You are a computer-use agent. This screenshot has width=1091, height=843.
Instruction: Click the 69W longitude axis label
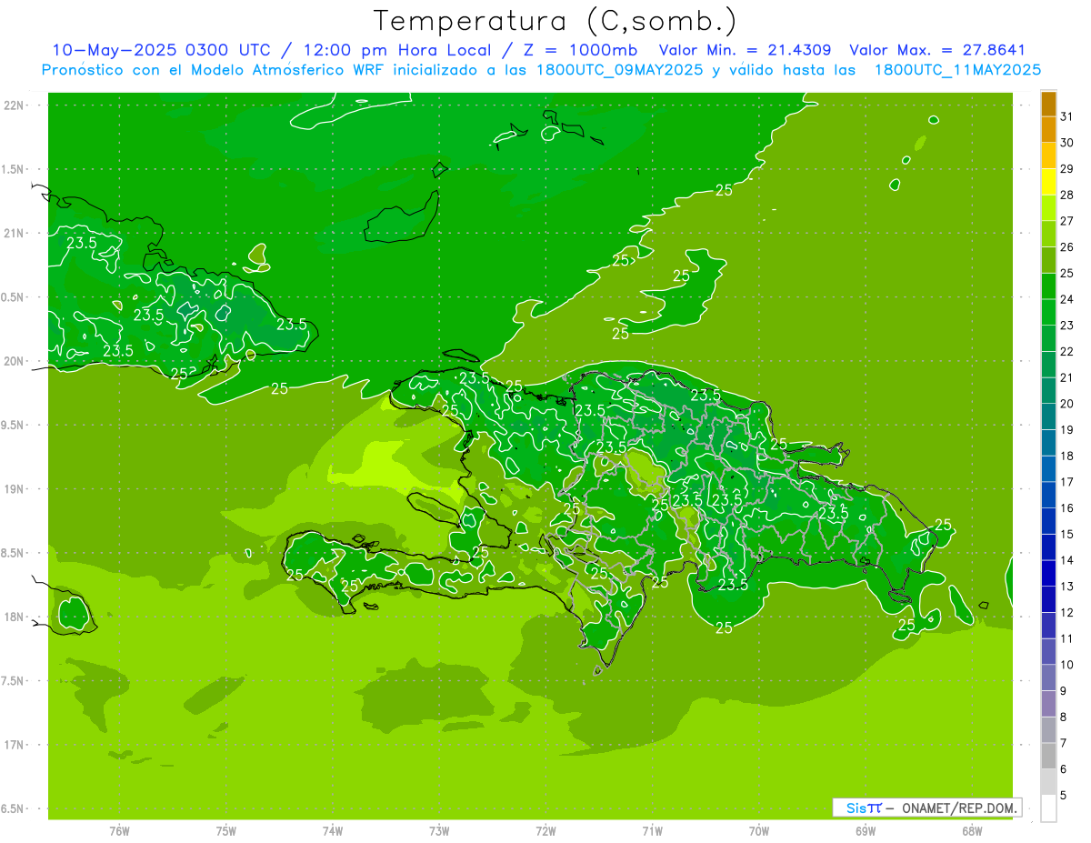pyautogui.click(x=866, y=831)
